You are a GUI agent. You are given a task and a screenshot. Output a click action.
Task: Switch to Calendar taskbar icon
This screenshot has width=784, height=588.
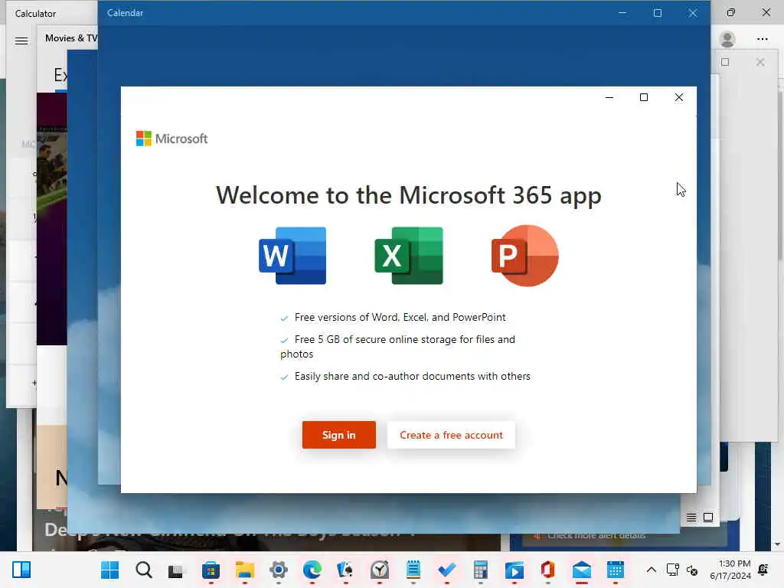(616, 570)
